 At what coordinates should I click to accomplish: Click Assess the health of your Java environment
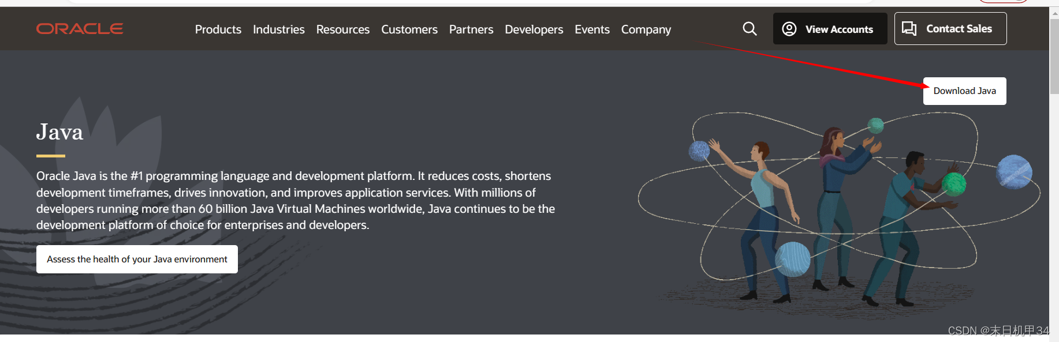tap(137, 260)
